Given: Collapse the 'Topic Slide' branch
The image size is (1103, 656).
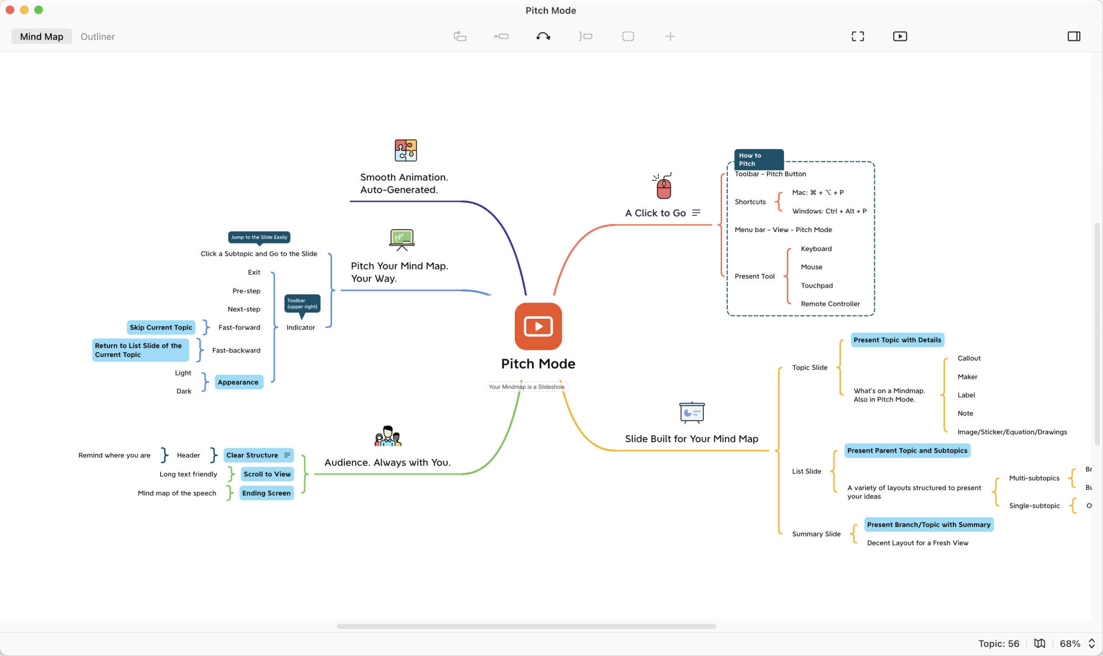Looking at the screenshot, I should click(x=810, y=367).
